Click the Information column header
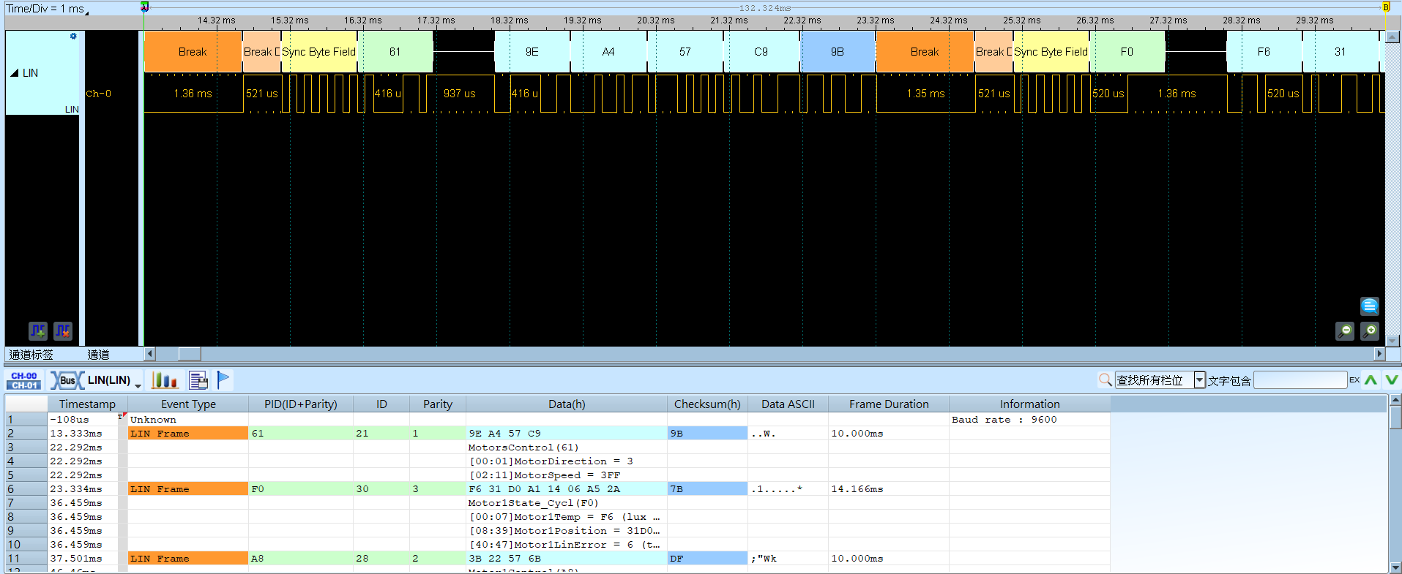The height and width of the screenshot is (574, 1402). tap(1029, 404)
